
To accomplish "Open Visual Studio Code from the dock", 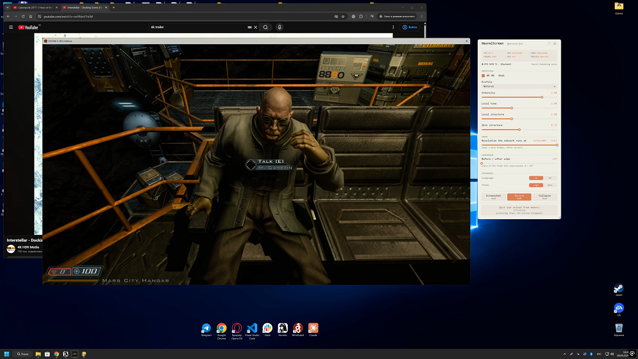I will click(252, 330).
